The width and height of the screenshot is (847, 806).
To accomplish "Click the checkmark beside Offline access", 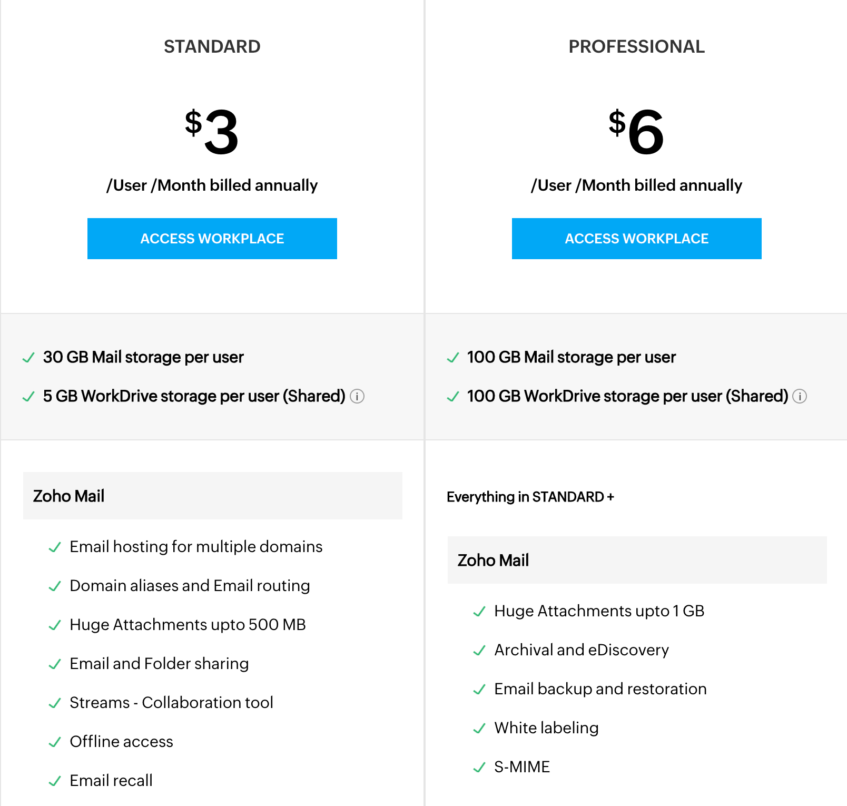I will (x=55, y=742).
